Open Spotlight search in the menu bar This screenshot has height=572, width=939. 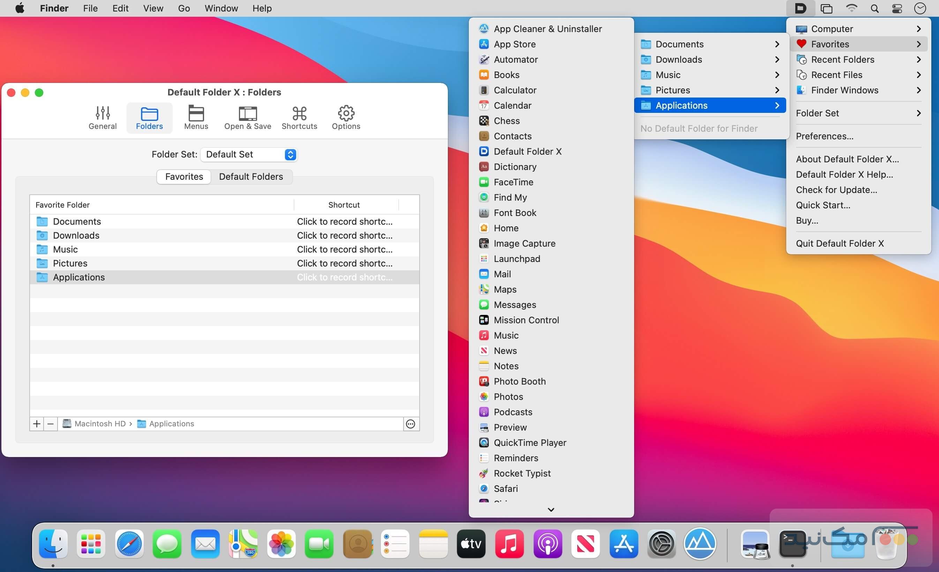(x=874, y=8)
